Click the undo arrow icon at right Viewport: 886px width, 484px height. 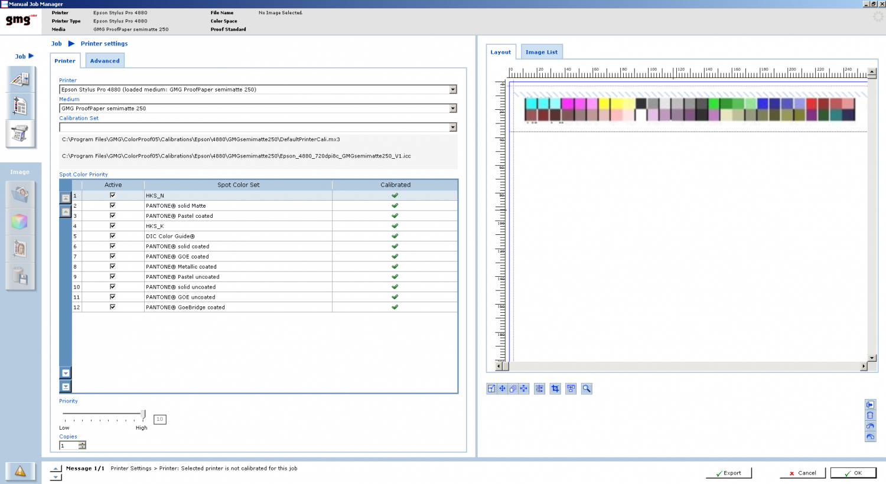870,426
